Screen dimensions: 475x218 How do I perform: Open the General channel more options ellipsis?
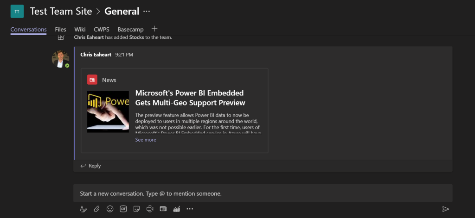[147, 11]
